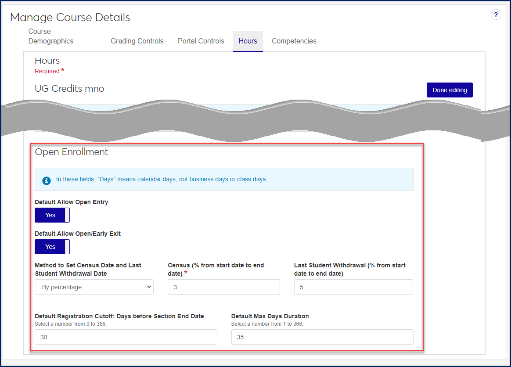Open the help question mark icon
Screen dimensions: 511x367
496,15
